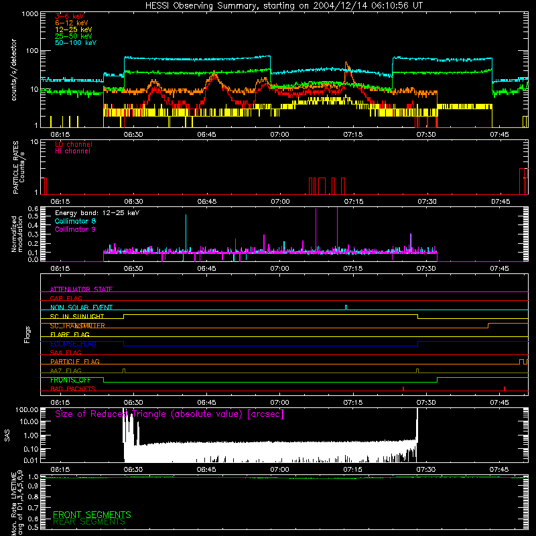
Task: Select the 3-6 keV legend label
Action: pyautogui.click(x=70, y=16)
